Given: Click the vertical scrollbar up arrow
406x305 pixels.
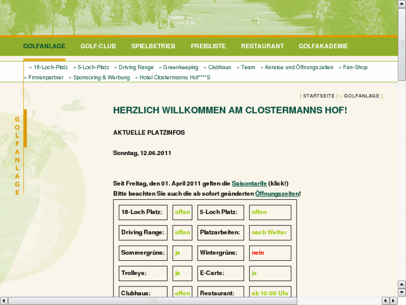Looking at the screenshot, I should tap(402, 4).
